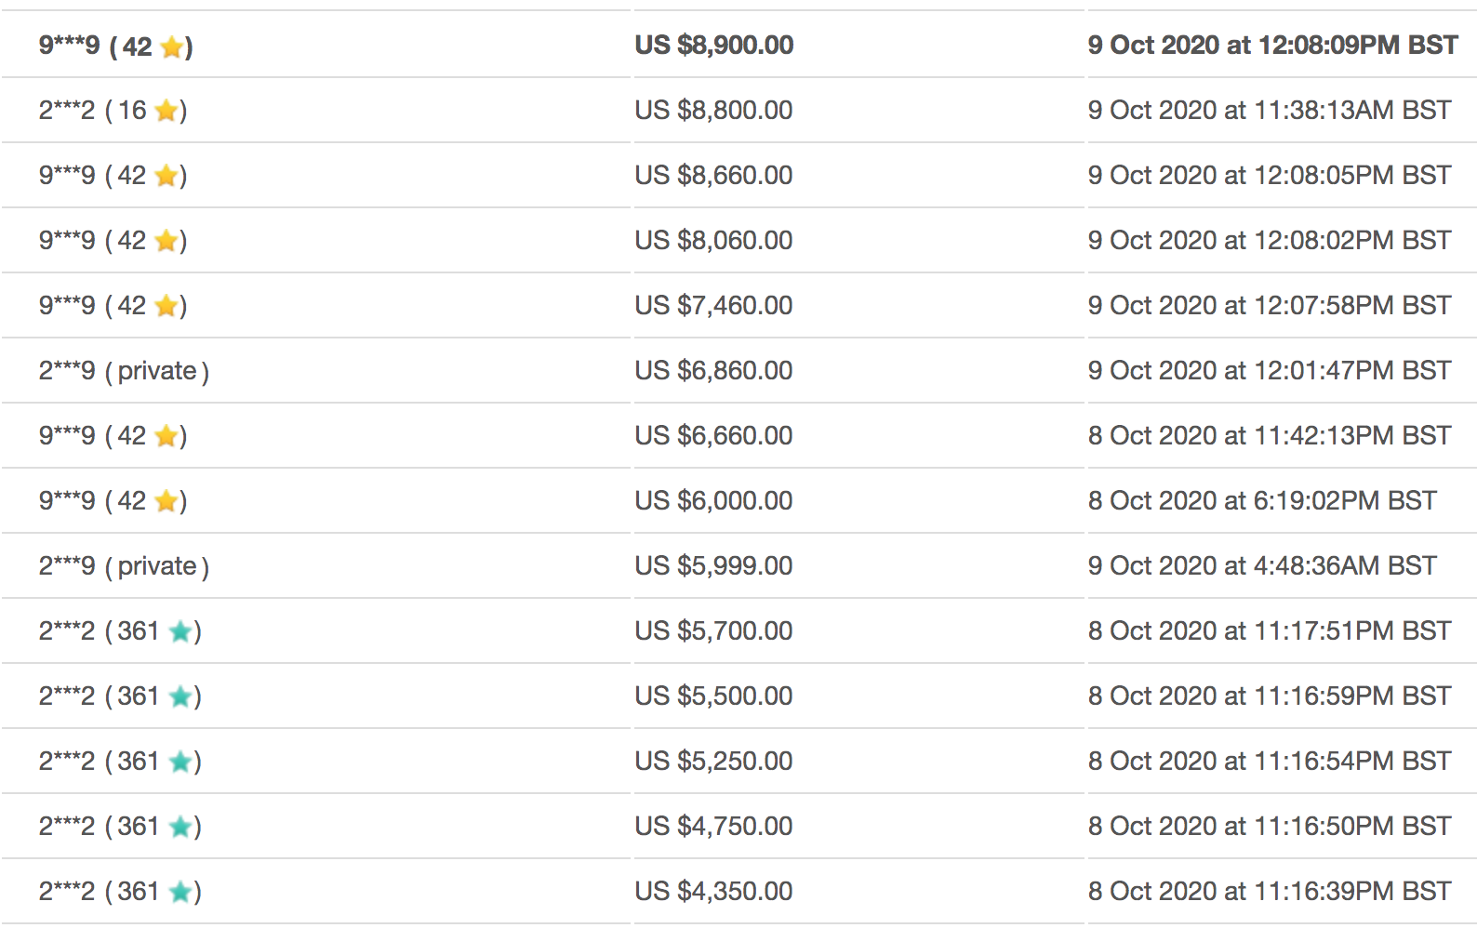Click bidder 2***9 bidding US $6,860.00
Viewport: 1477px width, 928px height.
[67, 371]
